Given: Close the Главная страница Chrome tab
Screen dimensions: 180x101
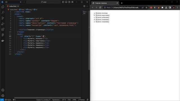Looking at the screenshot, I should (117, 3).
